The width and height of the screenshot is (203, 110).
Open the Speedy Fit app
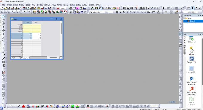point(191,60)
